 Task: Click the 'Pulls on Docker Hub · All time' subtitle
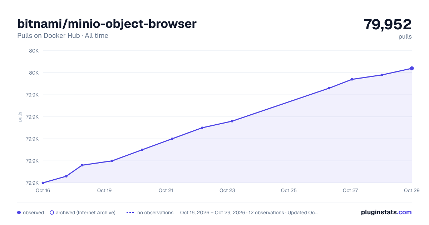[x=63, y=36]
